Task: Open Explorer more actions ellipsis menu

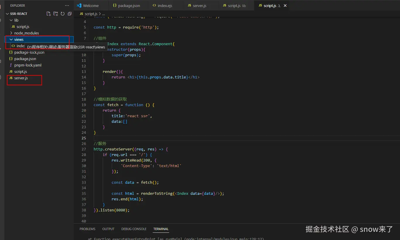Action: point(67,6)
